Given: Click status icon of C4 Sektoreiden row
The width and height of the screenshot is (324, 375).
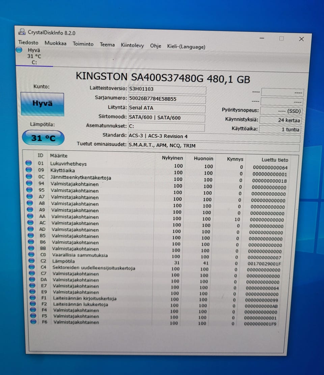Looking at the screenshot, I should pyautogui.click(x=32, y=267).
